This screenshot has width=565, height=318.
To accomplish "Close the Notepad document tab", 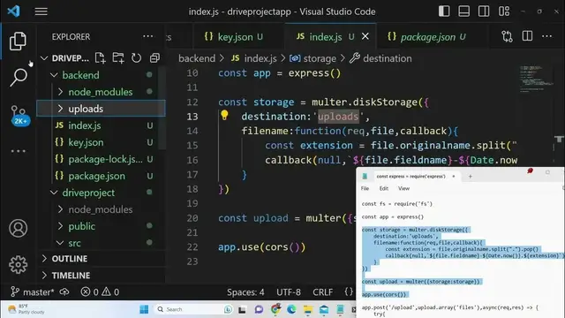I will click(454, 177).
